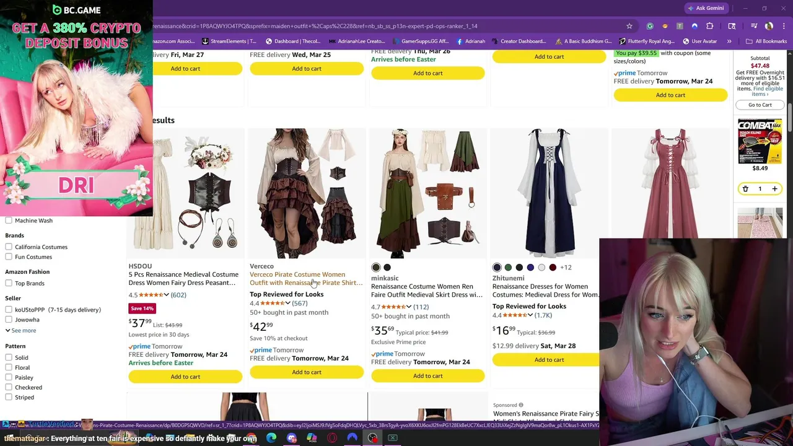This screenshot has width=793, height=446.
Task: Bookmark this page with the star icon
Action: click(x=629, y=26)
